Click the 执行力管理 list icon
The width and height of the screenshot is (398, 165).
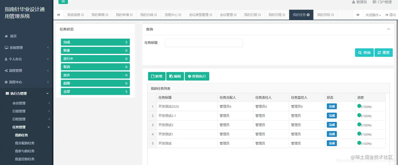pos(7,94)
